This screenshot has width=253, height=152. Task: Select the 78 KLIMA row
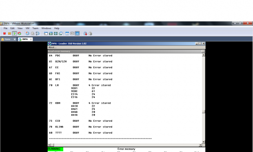pos(81,127)
